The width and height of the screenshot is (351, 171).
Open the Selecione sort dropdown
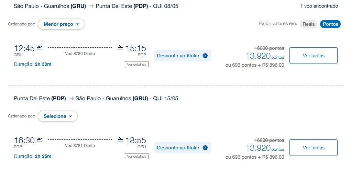(58, 116)
